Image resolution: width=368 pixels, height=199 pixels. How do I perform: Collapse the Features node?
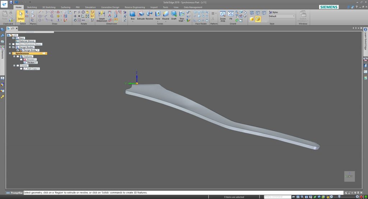click(x=14, y=56)
